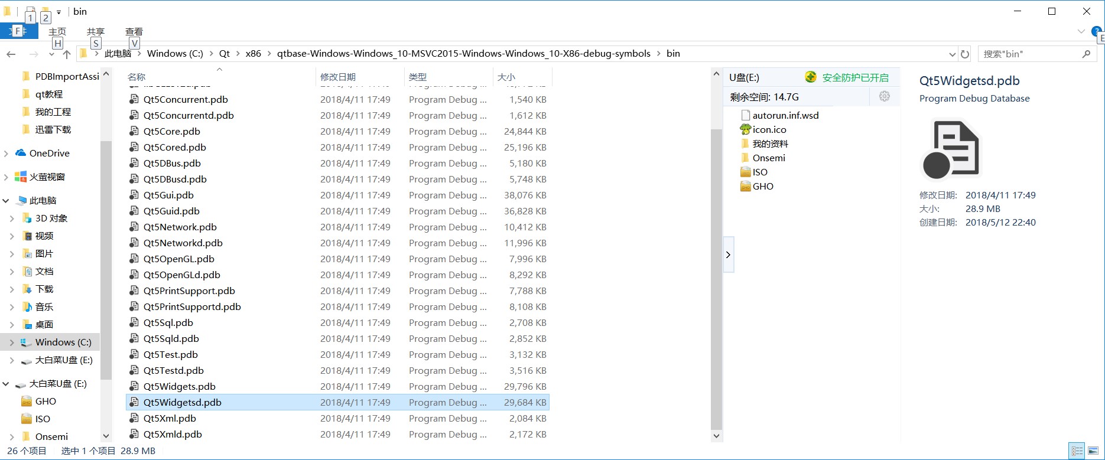Open the 文件 menu tab
The height and width of the screenshot is (460, 1105).
point(19,31)
